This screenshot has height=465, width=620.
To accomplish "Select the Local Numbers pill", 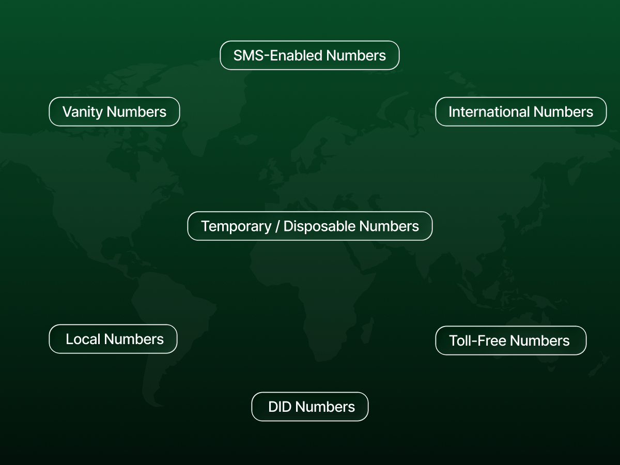I will point(113,339).
